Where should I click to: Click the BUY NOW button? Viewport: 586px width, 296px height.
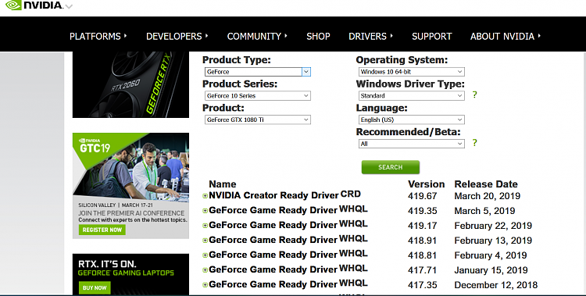(95, 287)
